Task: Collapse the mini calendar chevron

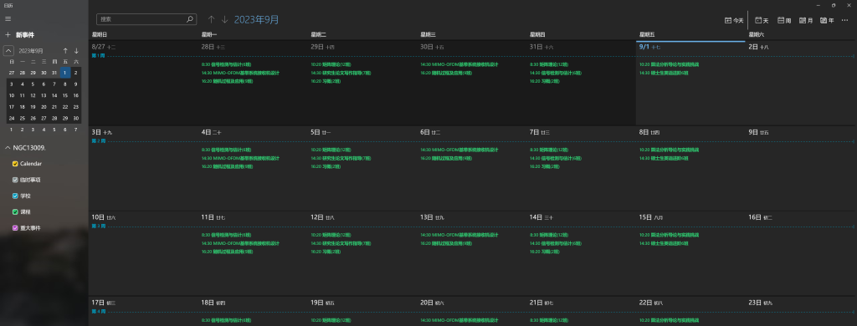Action: click(x=8, y=51)
